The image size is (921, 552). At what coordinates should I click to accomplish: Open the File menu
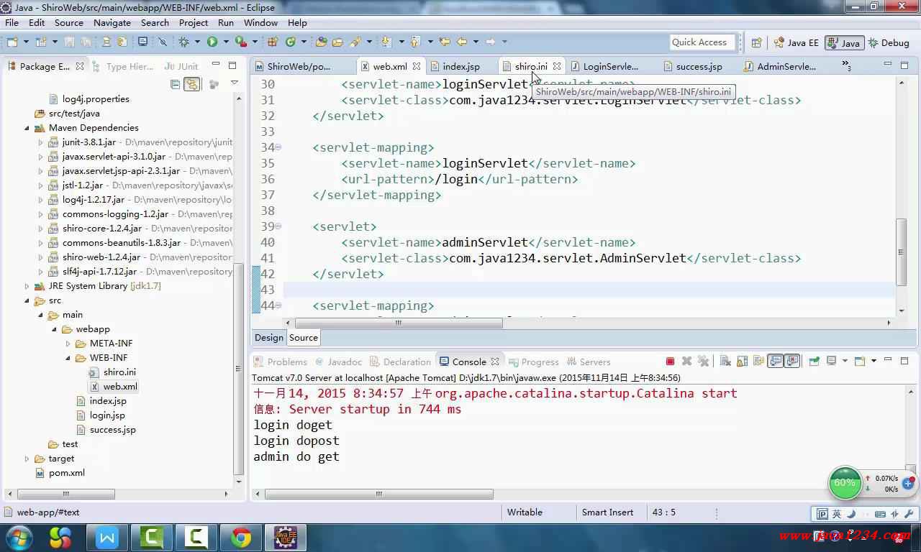click(x=12, y=22)
